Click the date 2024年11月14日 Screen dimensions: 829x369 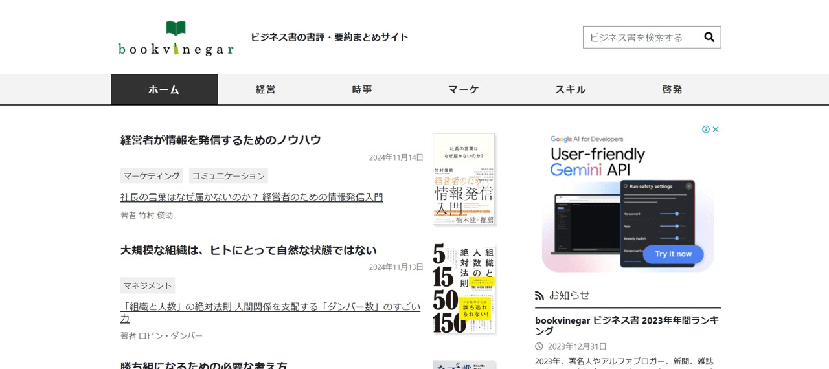[x=396, y=157]
